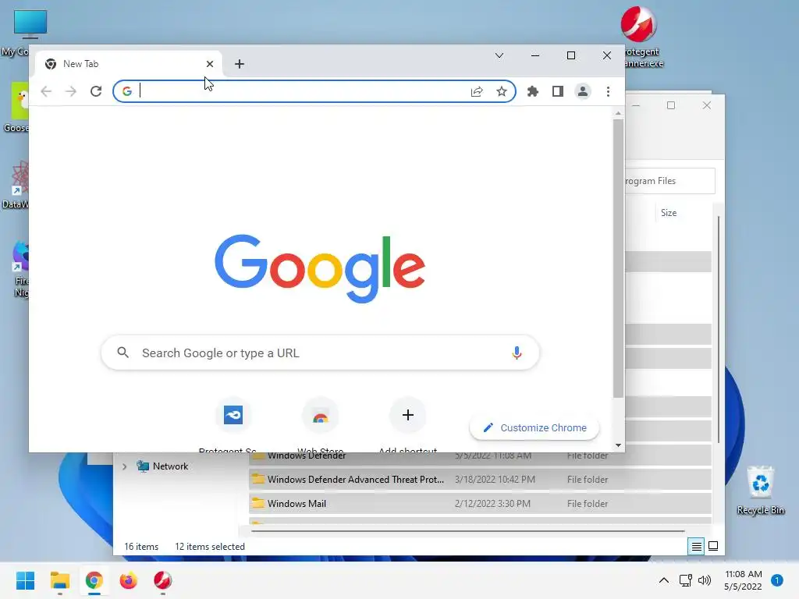Open Chrome Extensions puzzle icon

532,91
